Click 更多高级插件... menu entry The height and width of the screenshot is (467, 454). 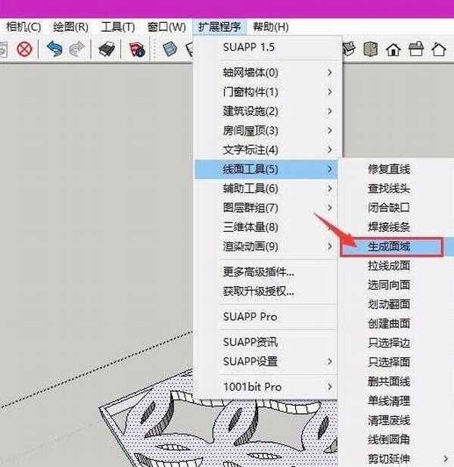tap(259, 271)
